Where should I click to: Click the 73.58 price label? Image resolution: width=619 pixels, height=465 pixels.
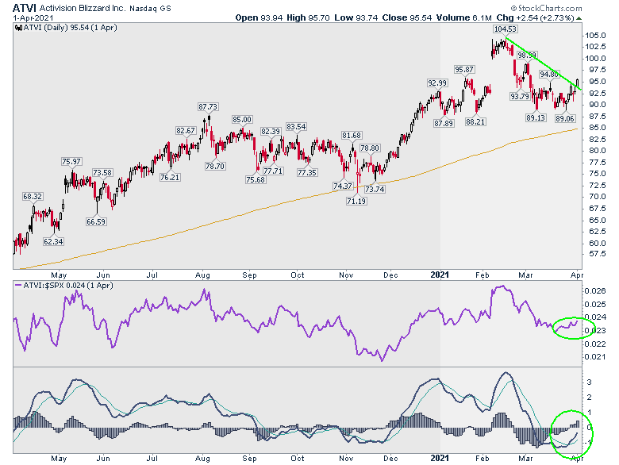pyautogui.click(x=102, y=173)
